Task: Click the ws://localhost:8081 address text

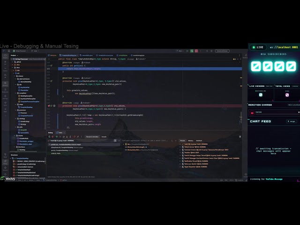Action: coord(284,47)
